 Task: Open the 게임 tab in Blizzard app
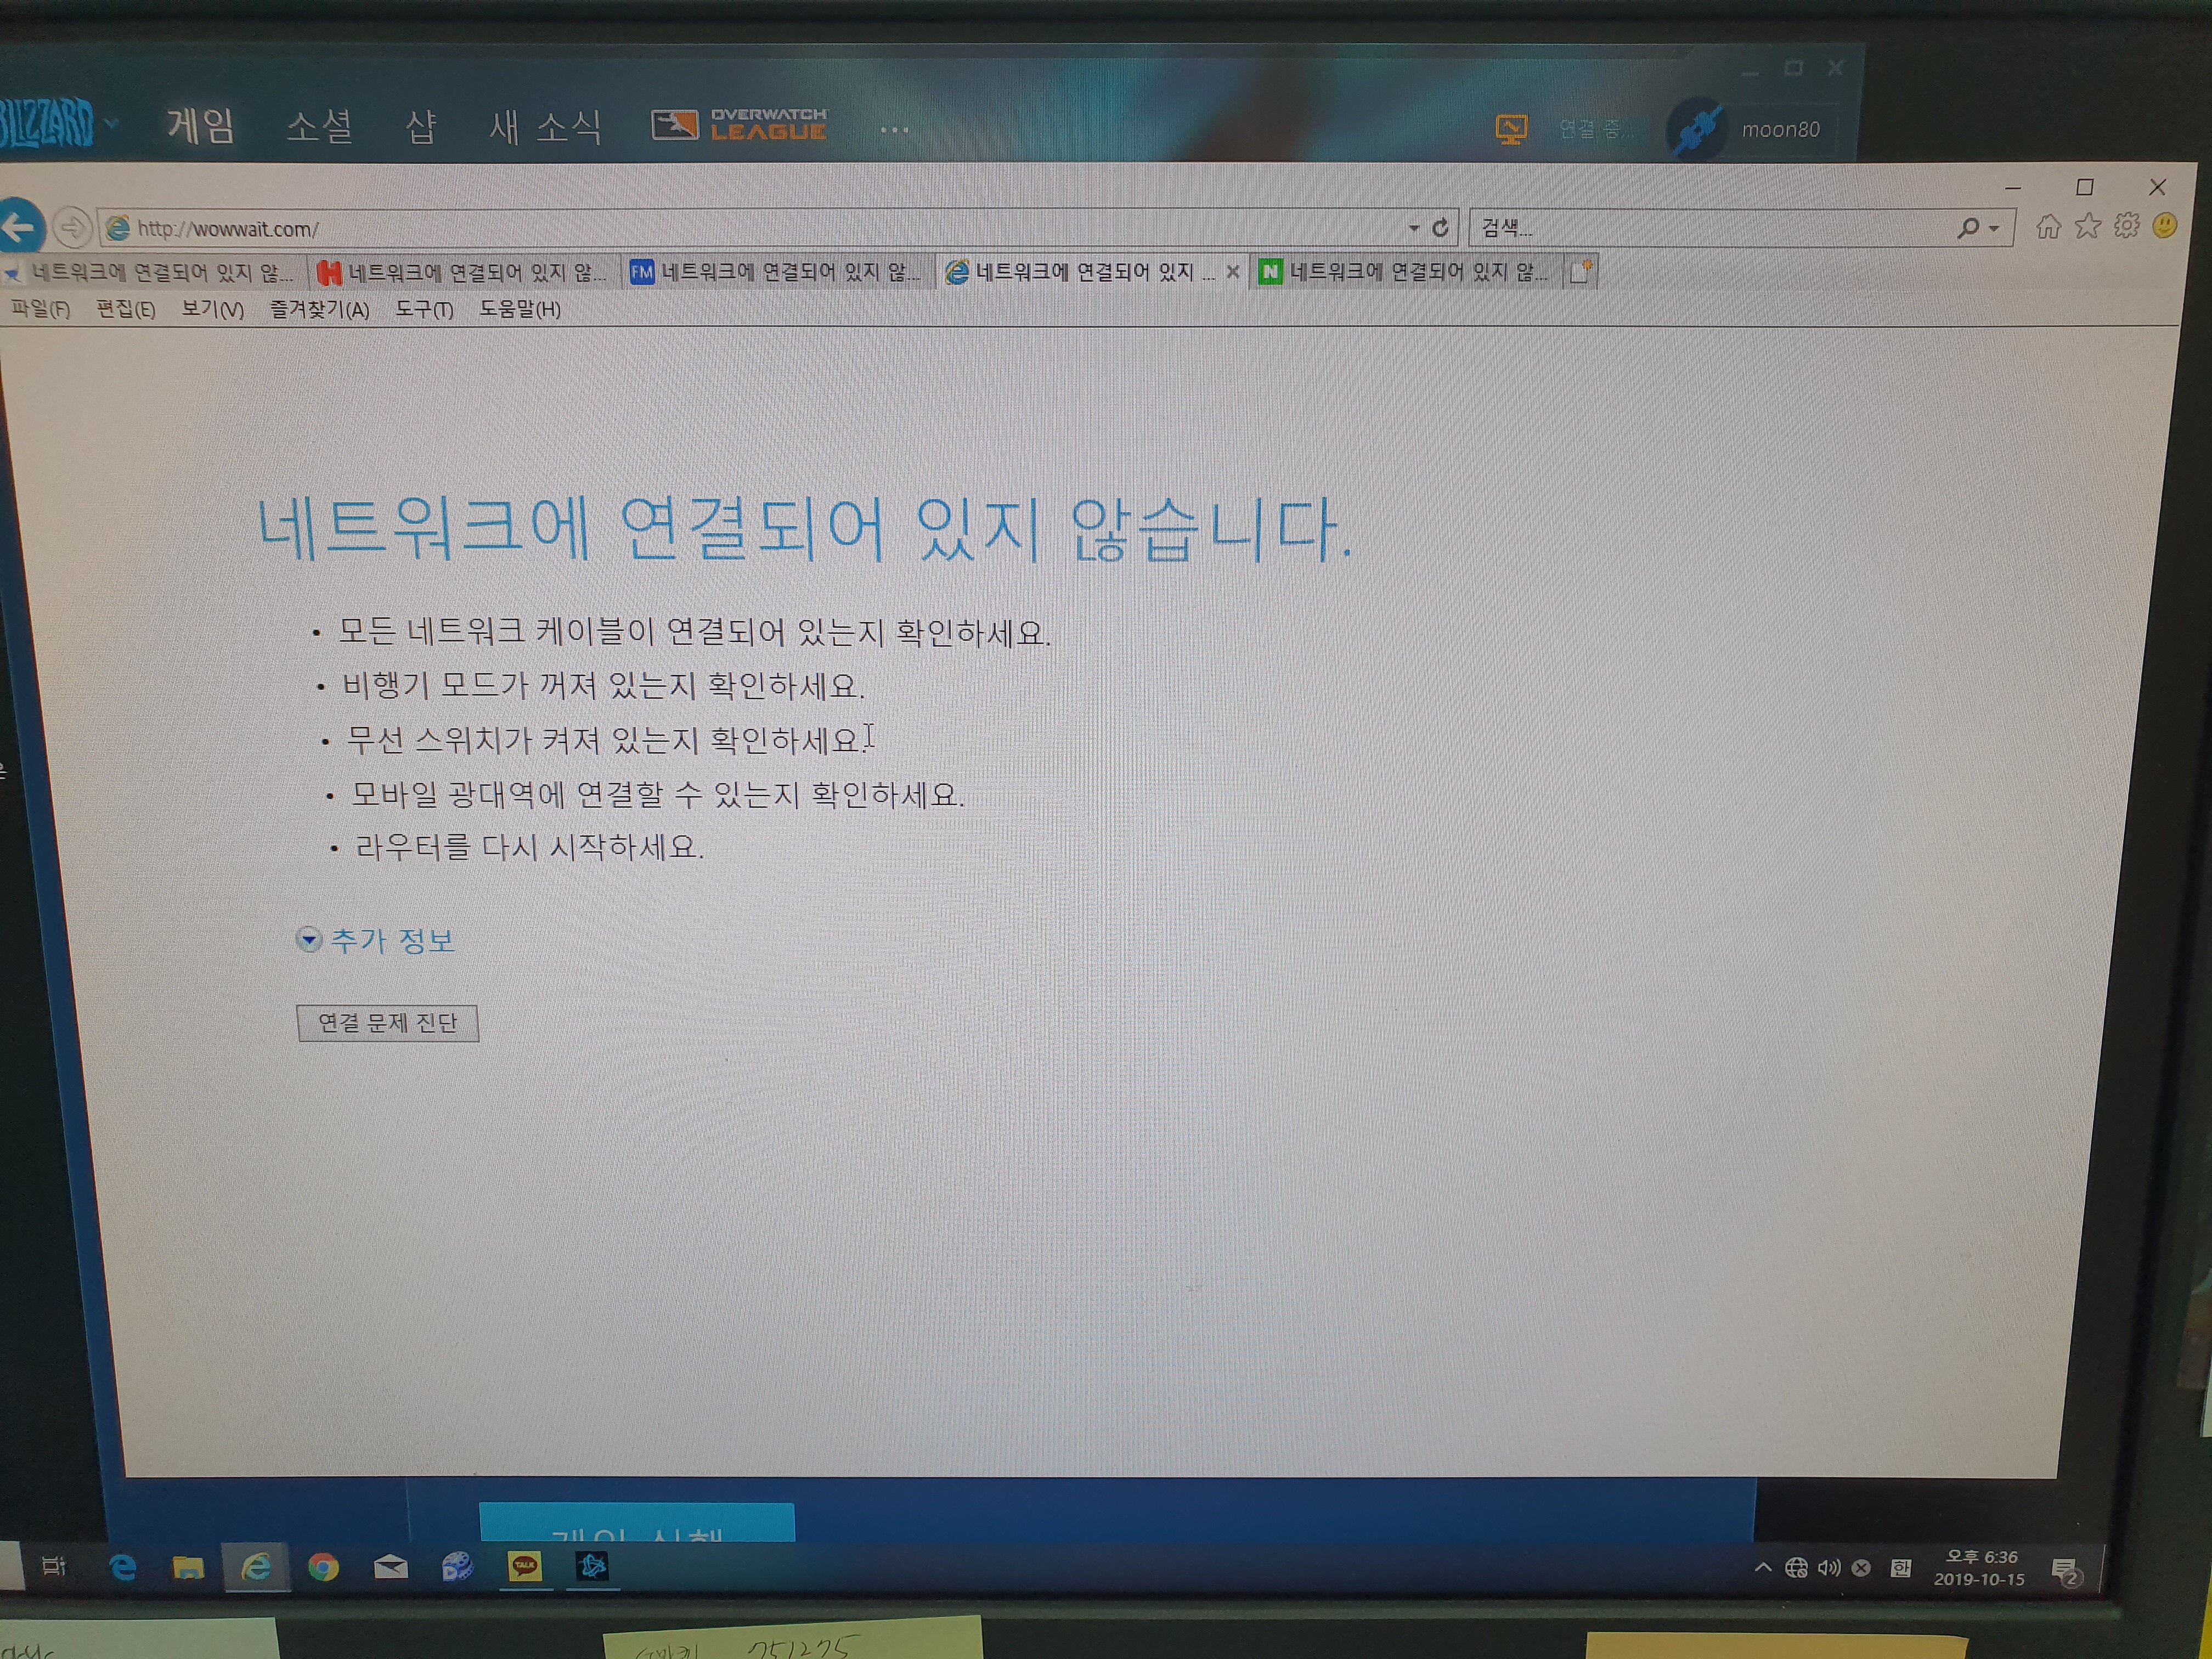[x=200, y=126]
